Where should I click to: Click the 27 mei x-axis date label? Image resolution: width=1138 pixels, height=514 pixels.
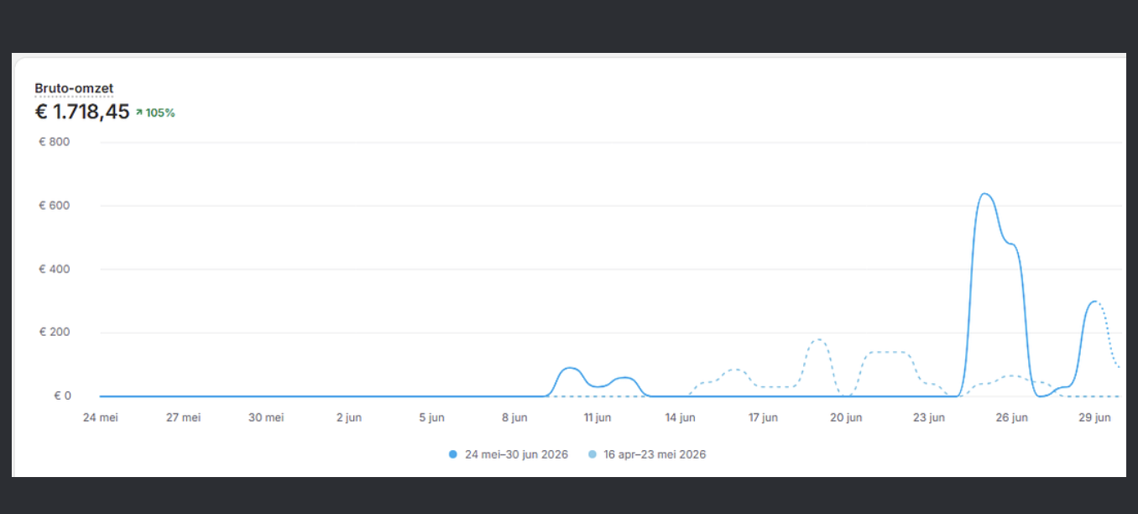pyautogui.click(x=185, y=417)
